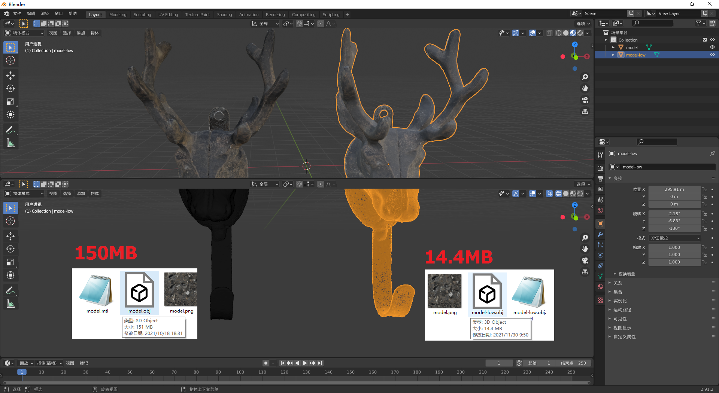Image resolution: width=719 pixels, height=393 pixels.
Task: Select the Move tool in top viewport
Action: (10, 76)
